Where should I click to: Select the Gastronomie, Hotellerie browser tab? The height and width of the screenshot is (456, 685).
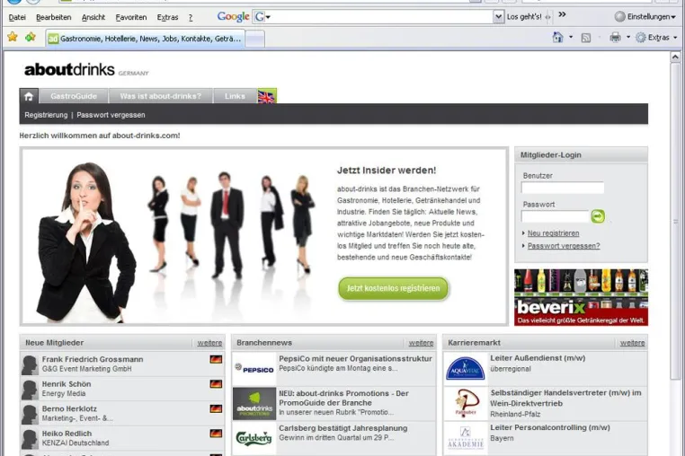145,39
